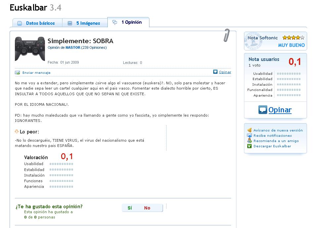
Task: Click the Recibe notificaciones link
Action: 272,135
